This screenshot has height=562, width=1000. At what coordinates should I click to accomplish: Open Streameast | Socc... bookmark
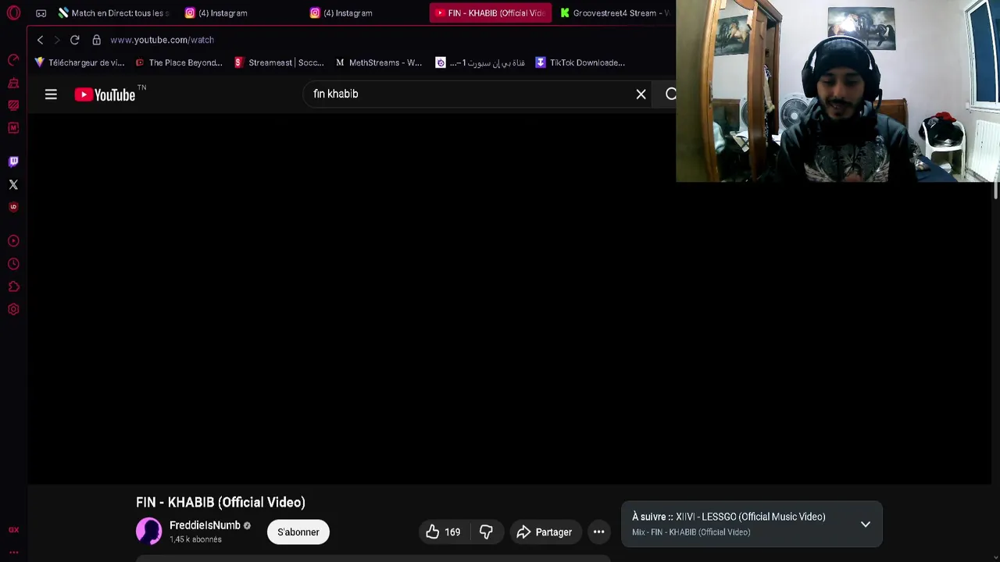pyautogui.click(x=279, y=62)
